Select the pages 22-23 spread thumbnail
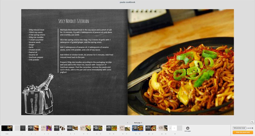255x136 pixels. pyautogui.click(x=164, y=128)
